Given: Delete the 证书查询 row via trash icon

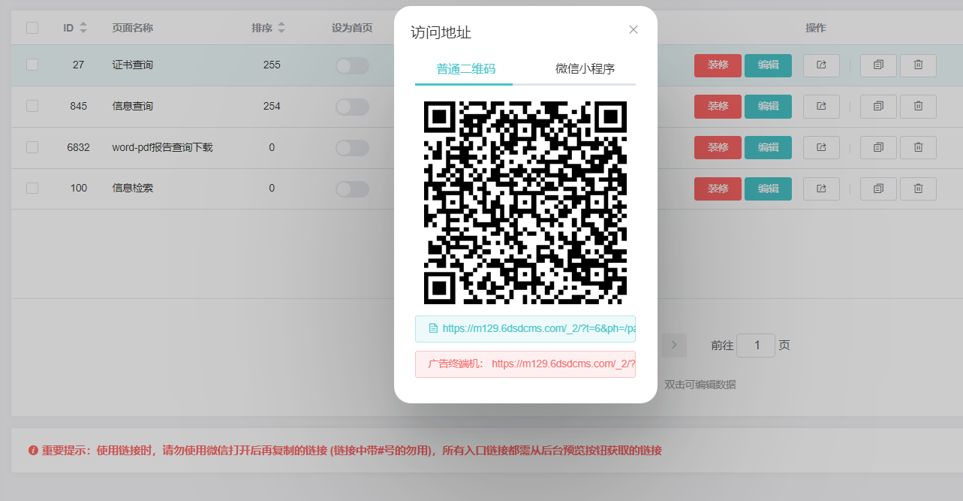Looking at the screenshot, I should 918,65.
